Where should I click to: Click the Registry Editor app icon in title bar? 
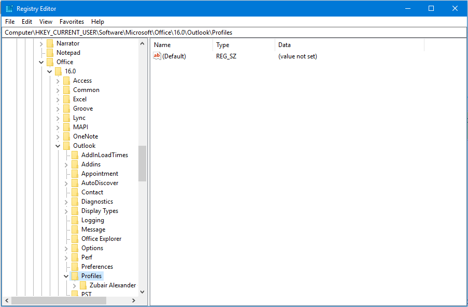coord(9,9)
